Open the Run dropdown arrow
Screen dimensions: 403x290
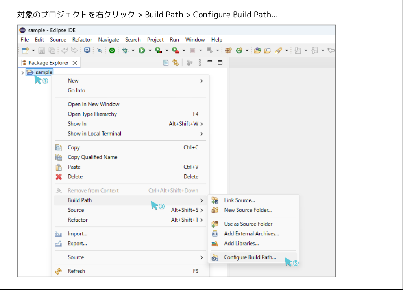(150, 51)
